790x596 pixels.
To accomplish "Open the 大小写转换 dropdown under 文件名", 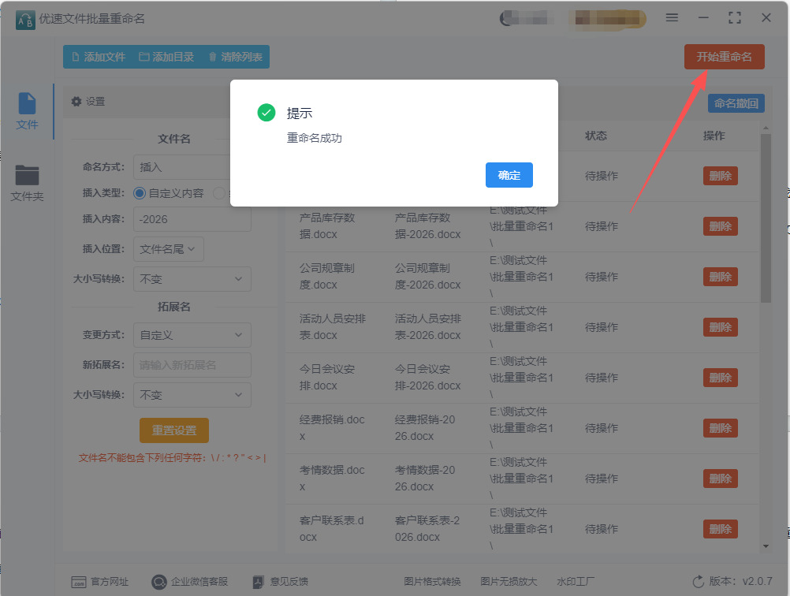I will point(192,279).
